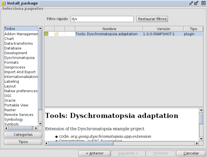Click the Restaurar filtros button
207x157 pixels.
(x=152, y=19)
